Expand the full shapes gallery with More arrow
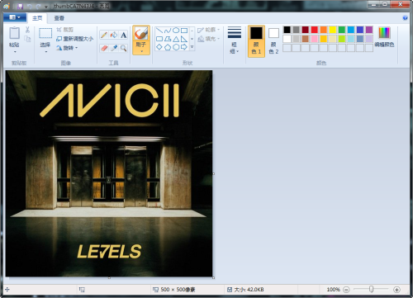Image resolution: width=413 pixels, height=298 pixels. 192,47
